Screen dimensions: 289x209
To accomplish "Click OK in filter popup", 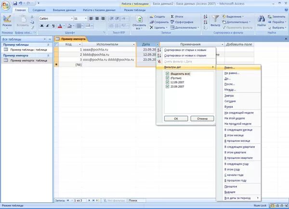I will pos(176,118).
